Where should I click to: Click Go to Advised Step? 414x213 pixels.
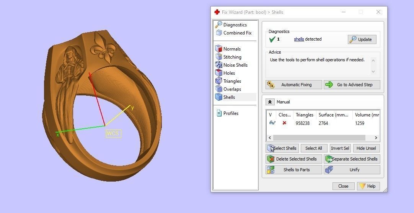(x=352, y=85)
